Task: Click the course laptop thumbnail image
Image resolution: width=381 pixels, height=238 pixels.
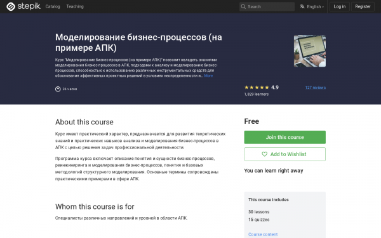Action: point(310,51)
